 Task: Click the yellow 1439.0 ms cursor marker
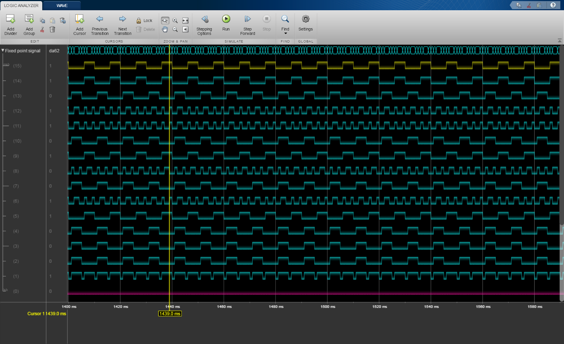click(170, 314)
